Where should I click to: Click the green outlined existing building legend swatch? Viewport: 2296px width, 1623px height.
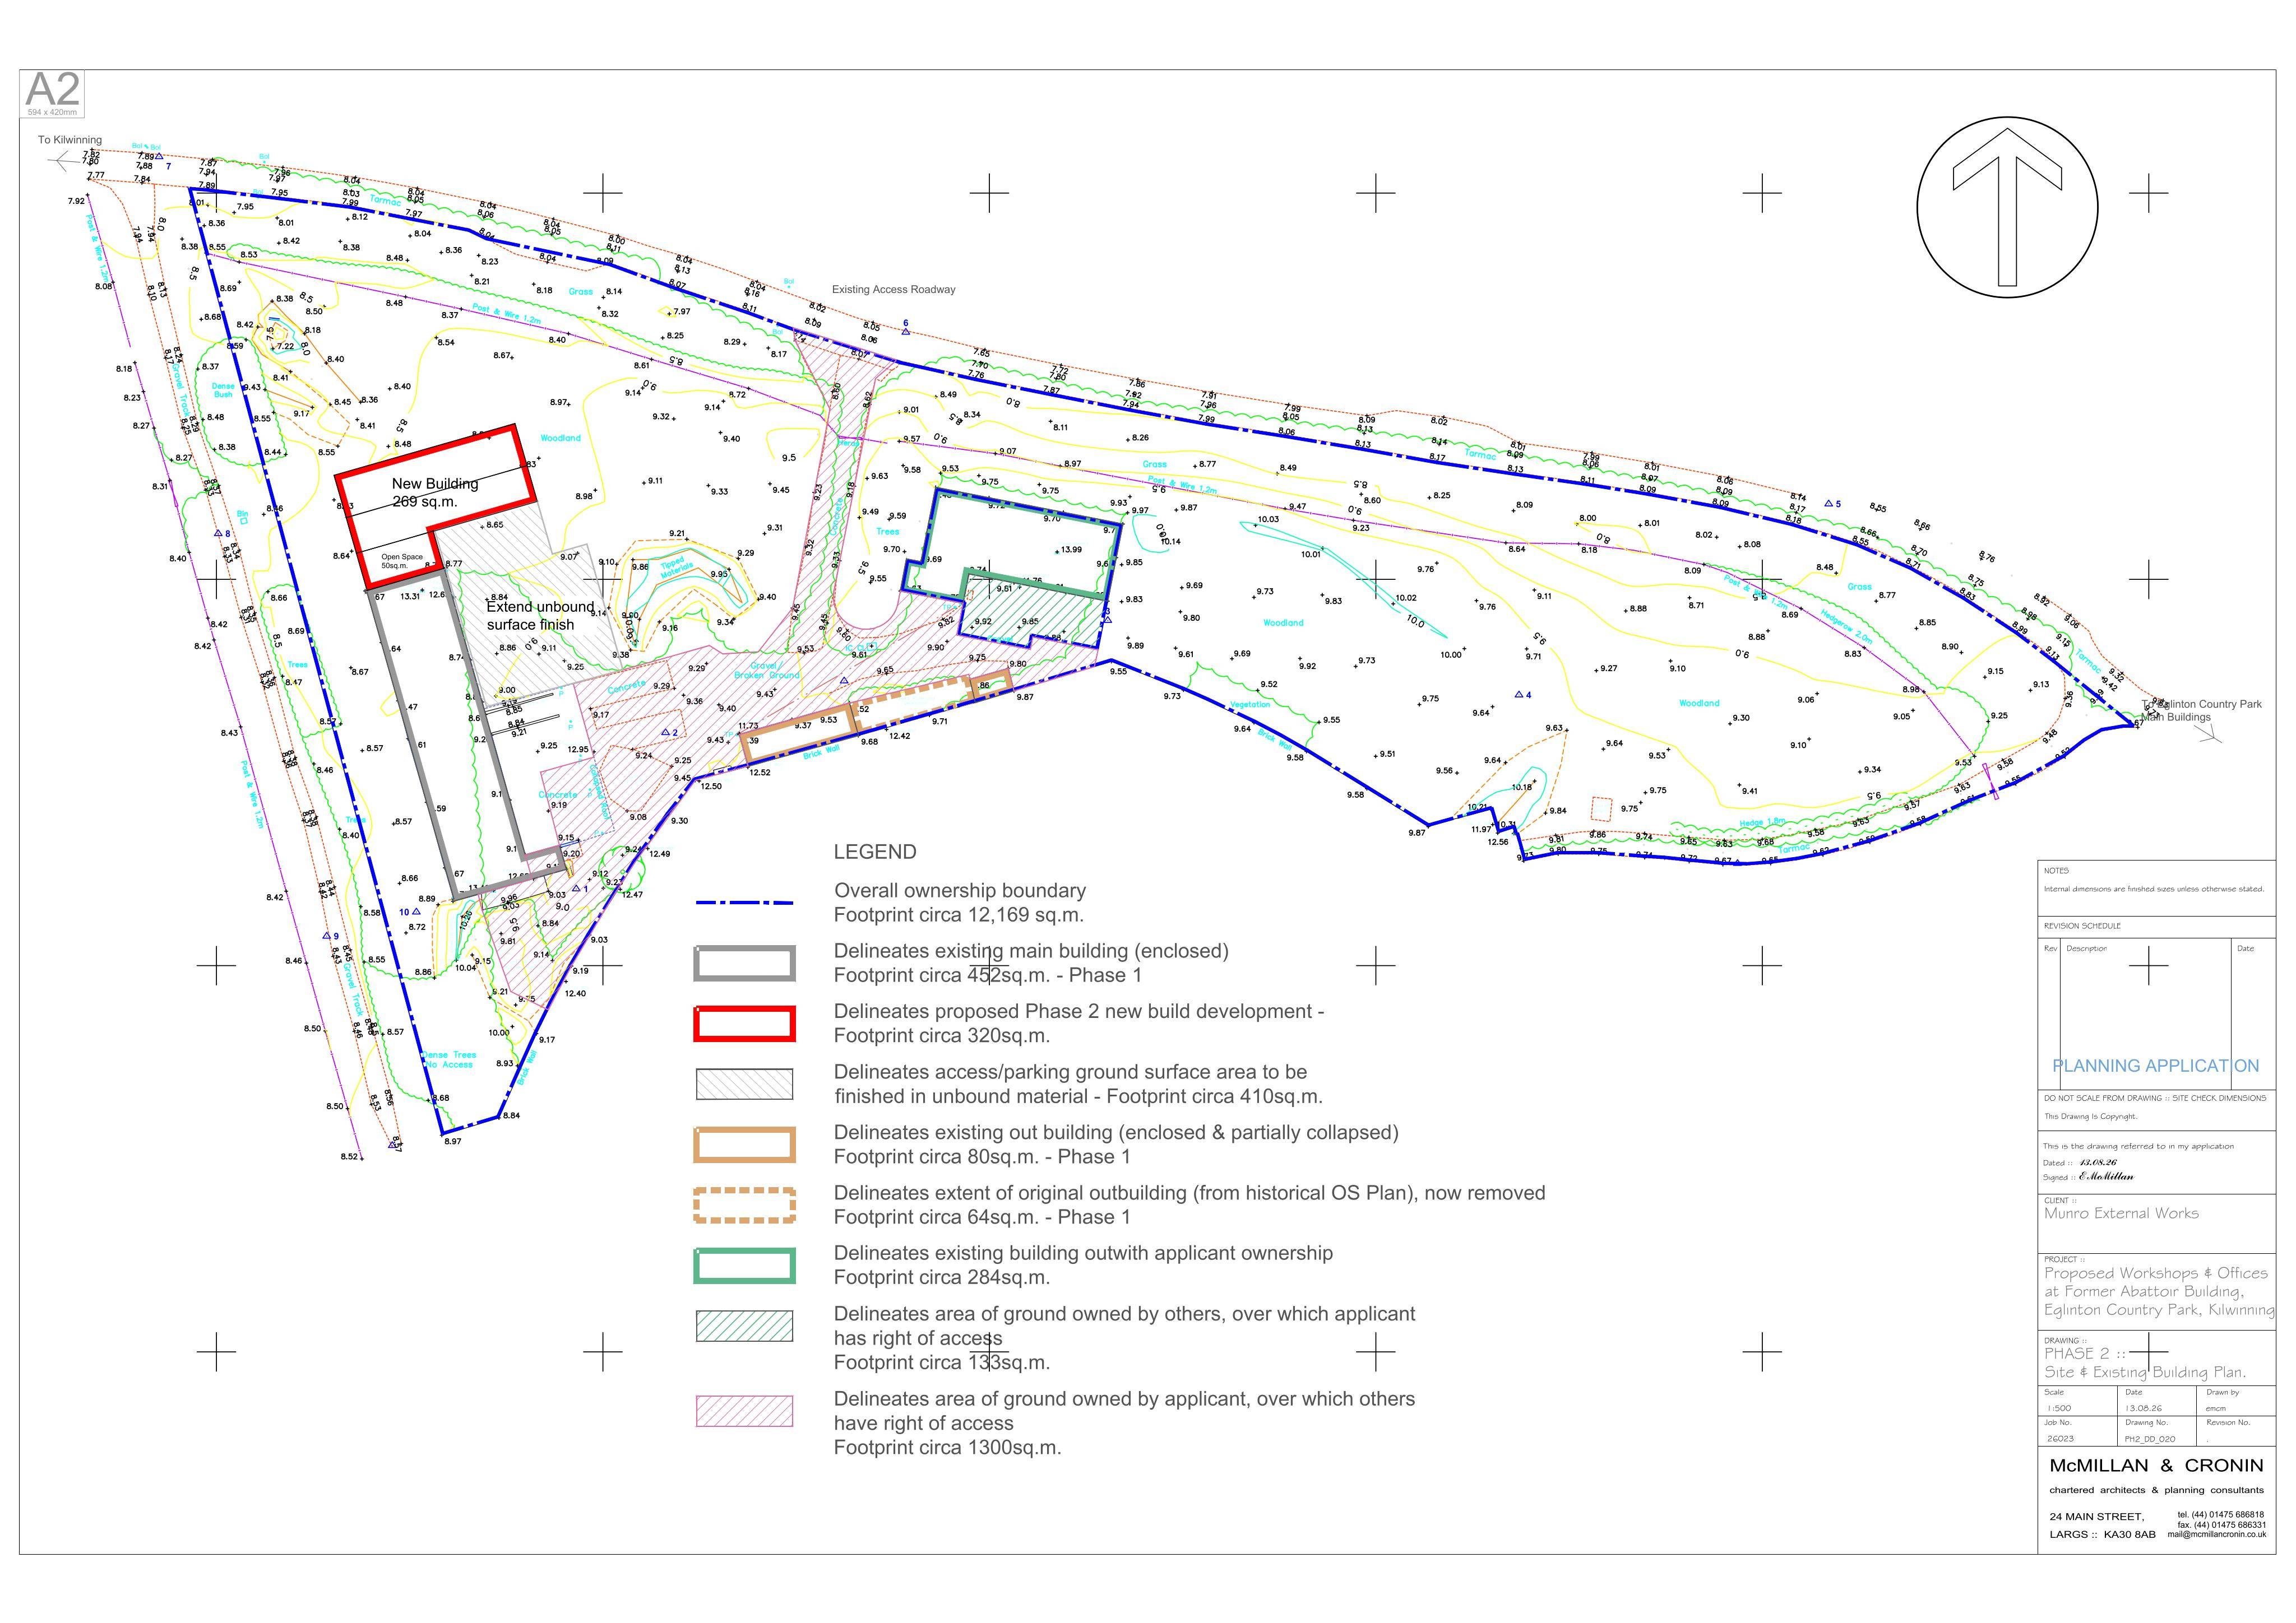pos(744,1265)
